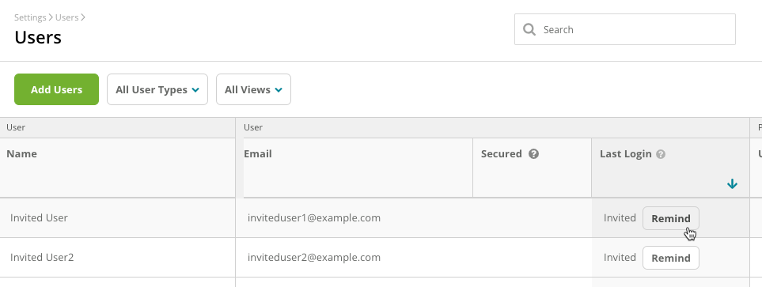This screenshot has width=762, height=287.
Task: Click the Add Users button
Action: pos(56,89)
